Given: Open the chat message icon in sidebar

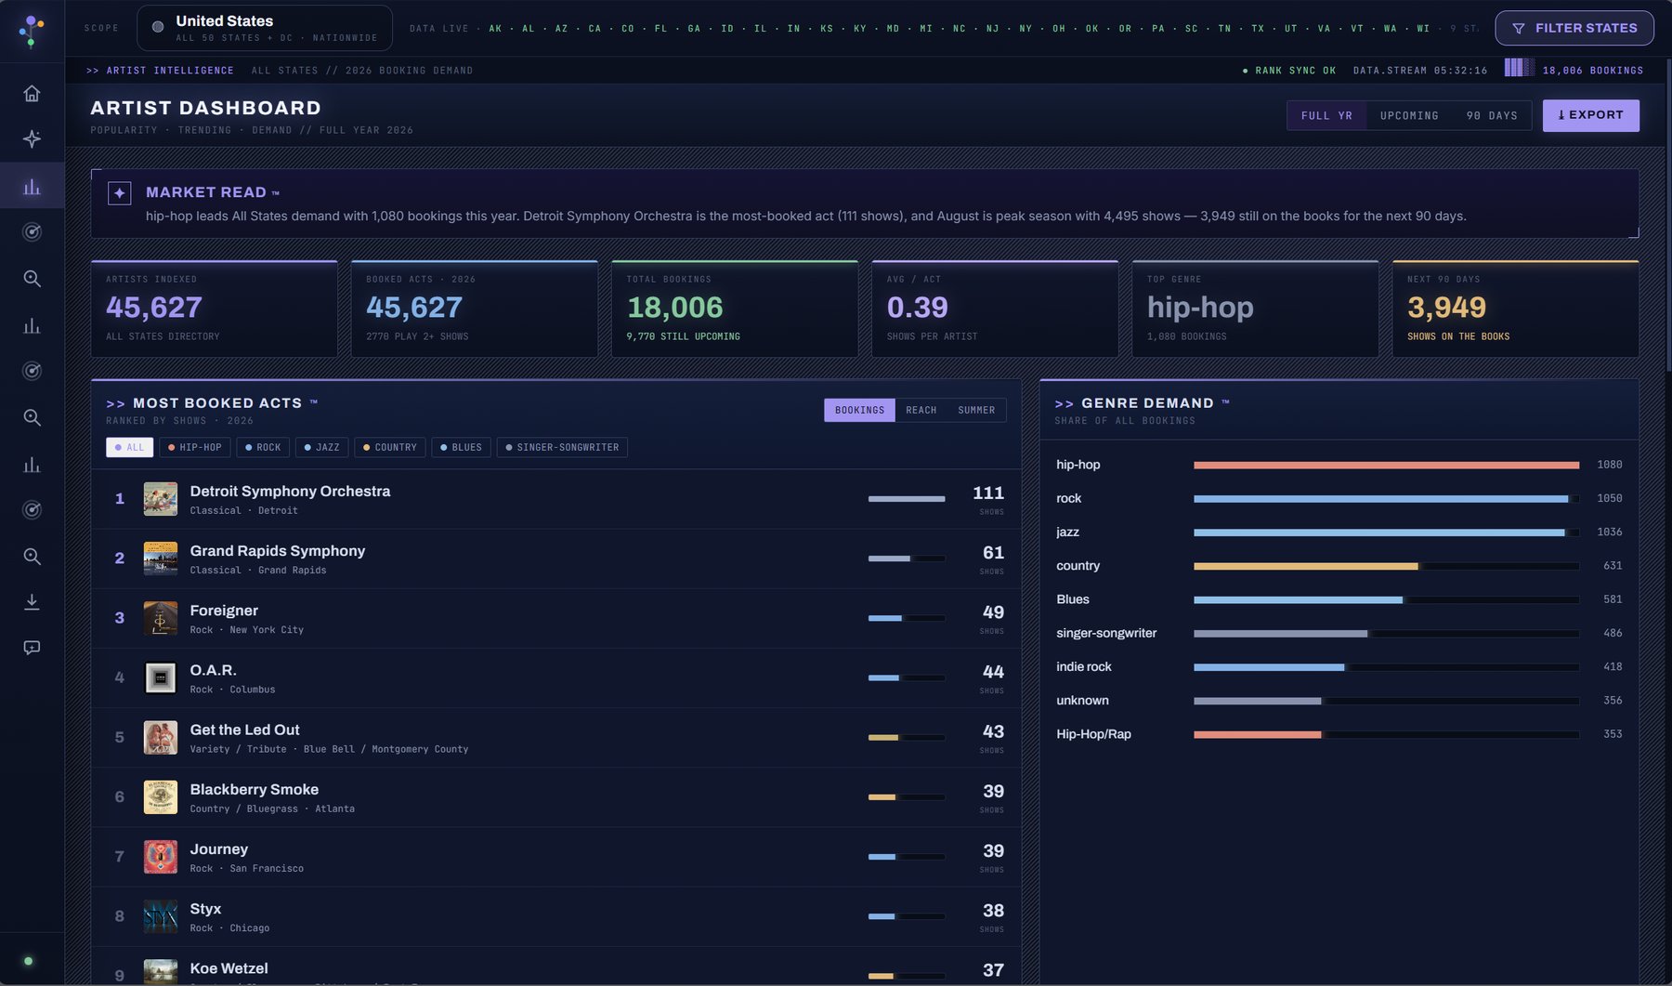Looking at the screenshot, I should tap(32, 648).
